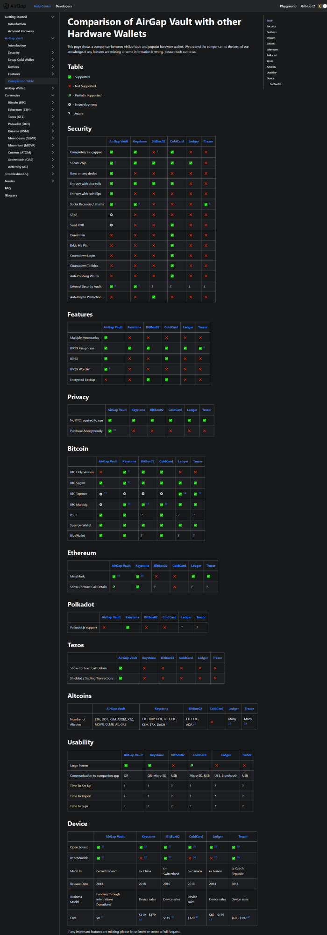This screenshot has width=327, height=935.
Task: Open the Glossary sidebar item
Action: point(11,195)
